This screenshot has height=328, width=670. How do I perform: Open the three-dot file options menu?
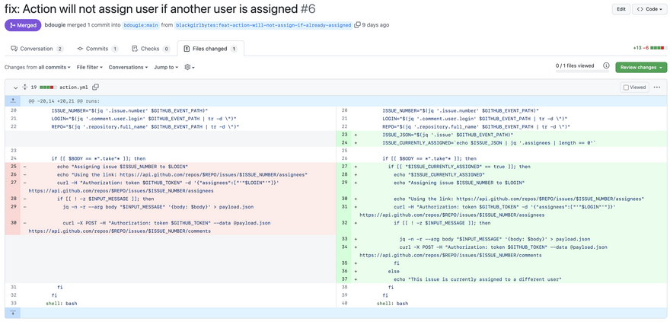[657, 88]
